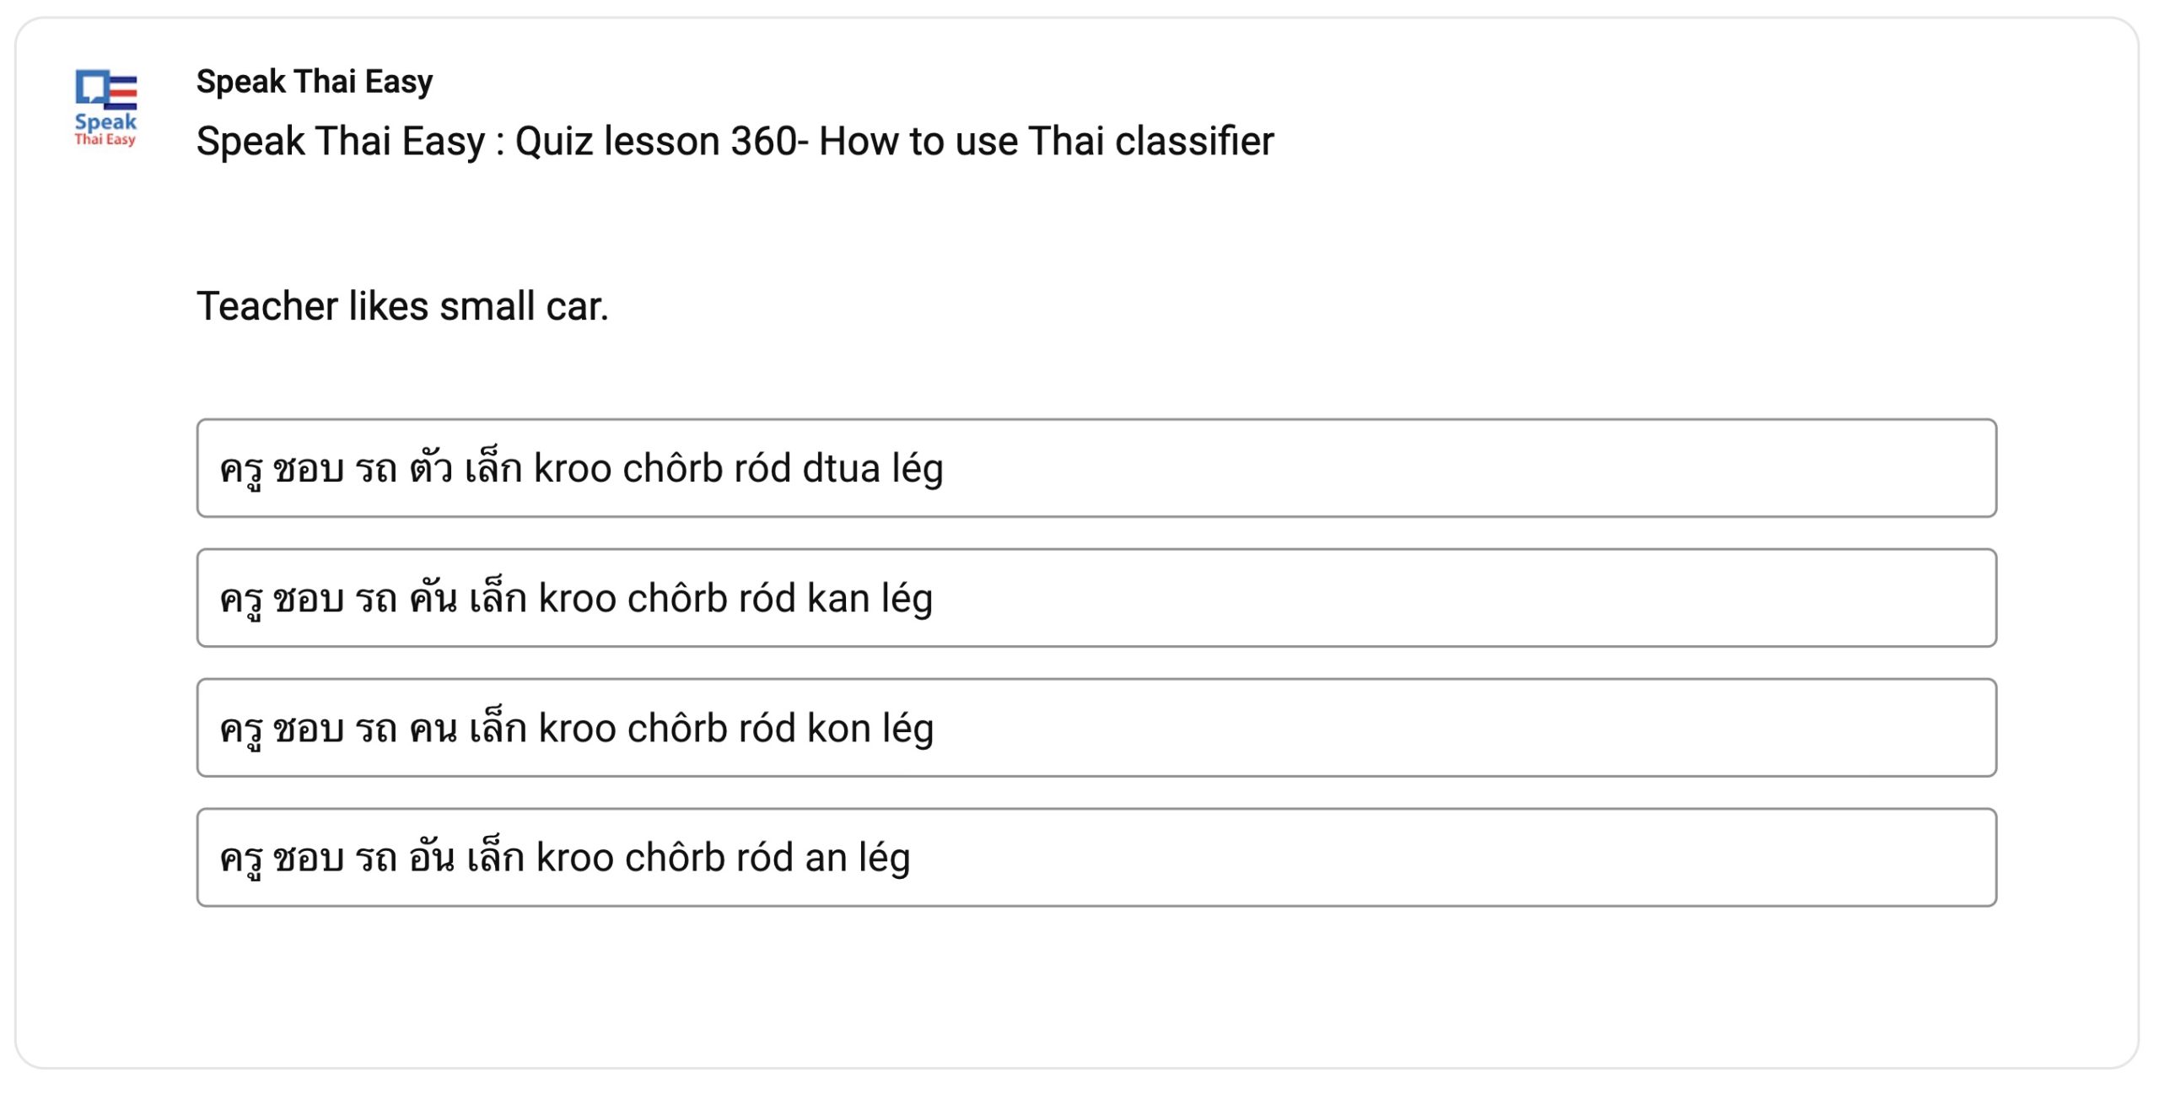The height and width of the screenshot is (1099, 2159).
Task: Select answer with classifier 'kan'
Action: click(1096, 598)
